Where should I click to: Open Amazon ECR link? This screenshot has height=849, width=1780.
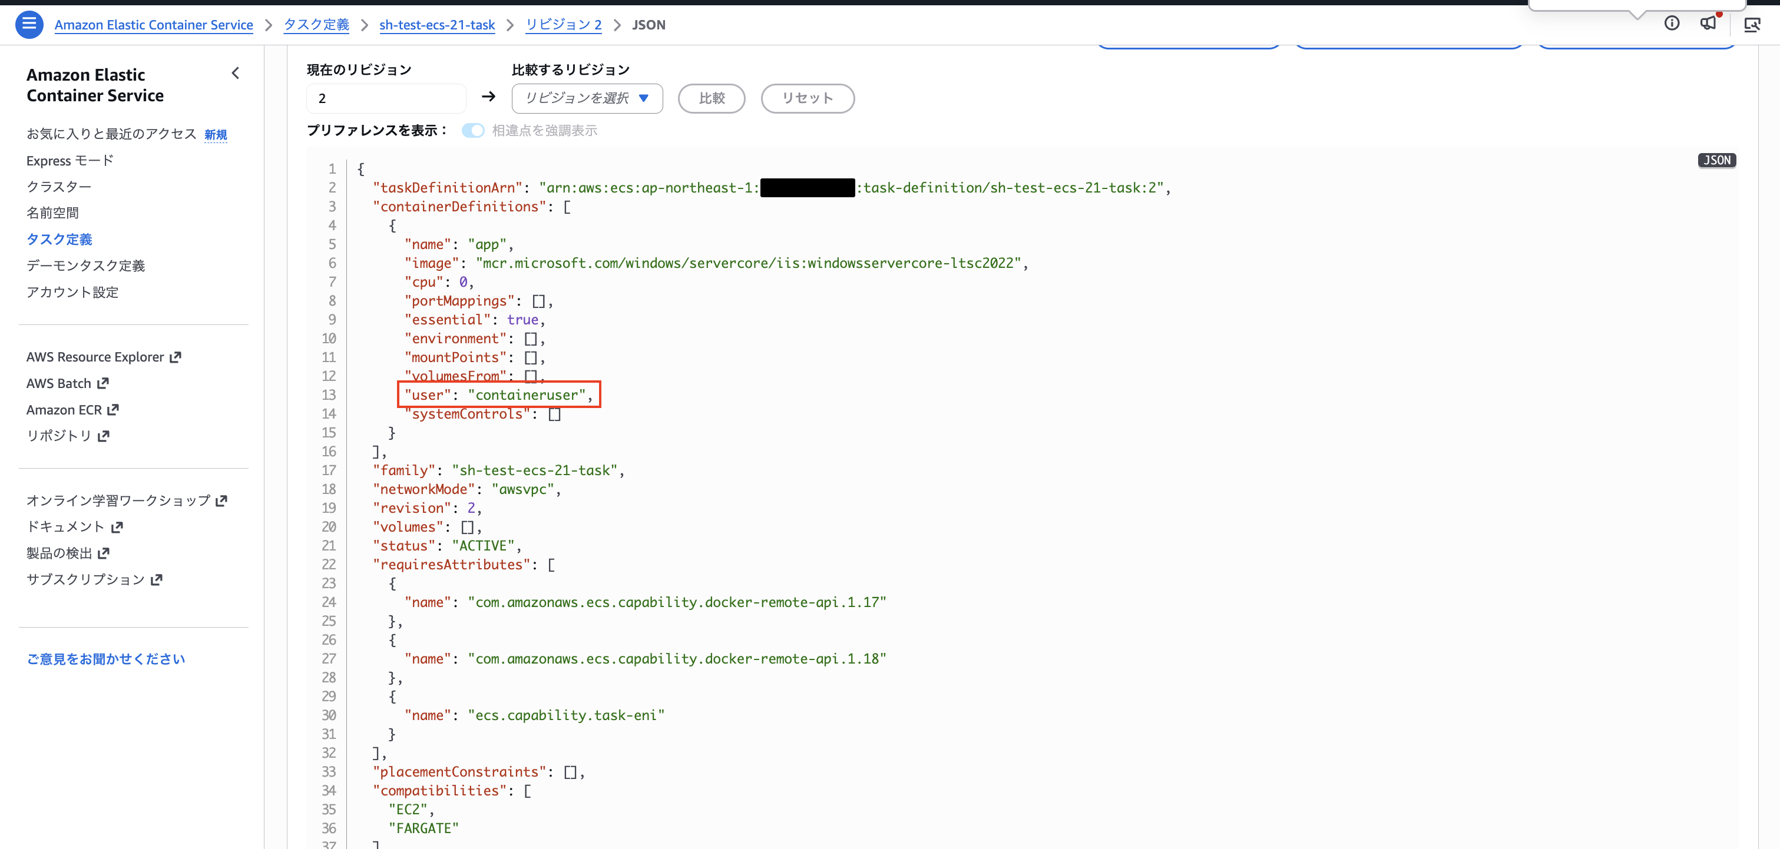(x=64, y=410)
